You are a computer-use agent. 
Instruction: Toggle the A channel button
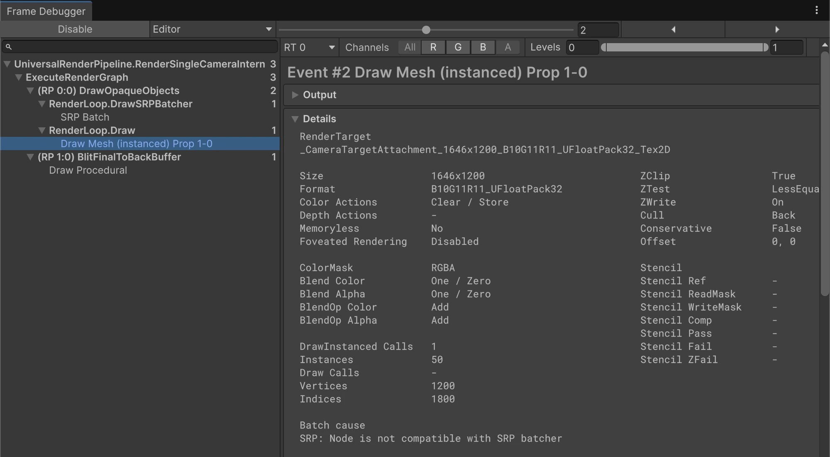click(508, 47)
